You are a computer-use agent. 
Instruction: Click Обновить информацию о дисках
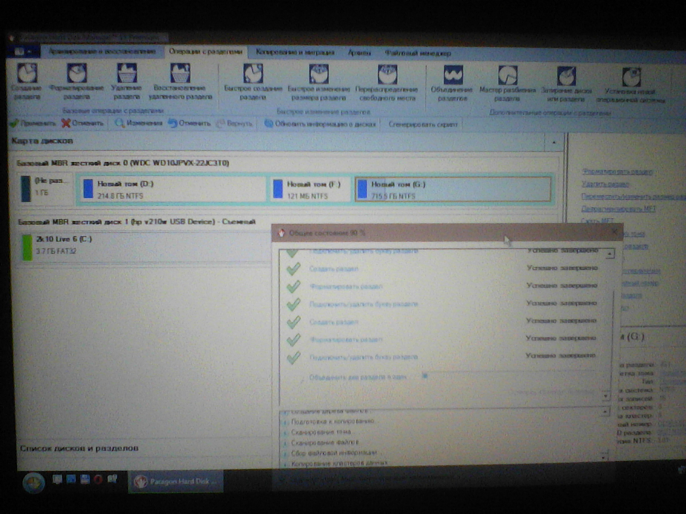point(321,124)
